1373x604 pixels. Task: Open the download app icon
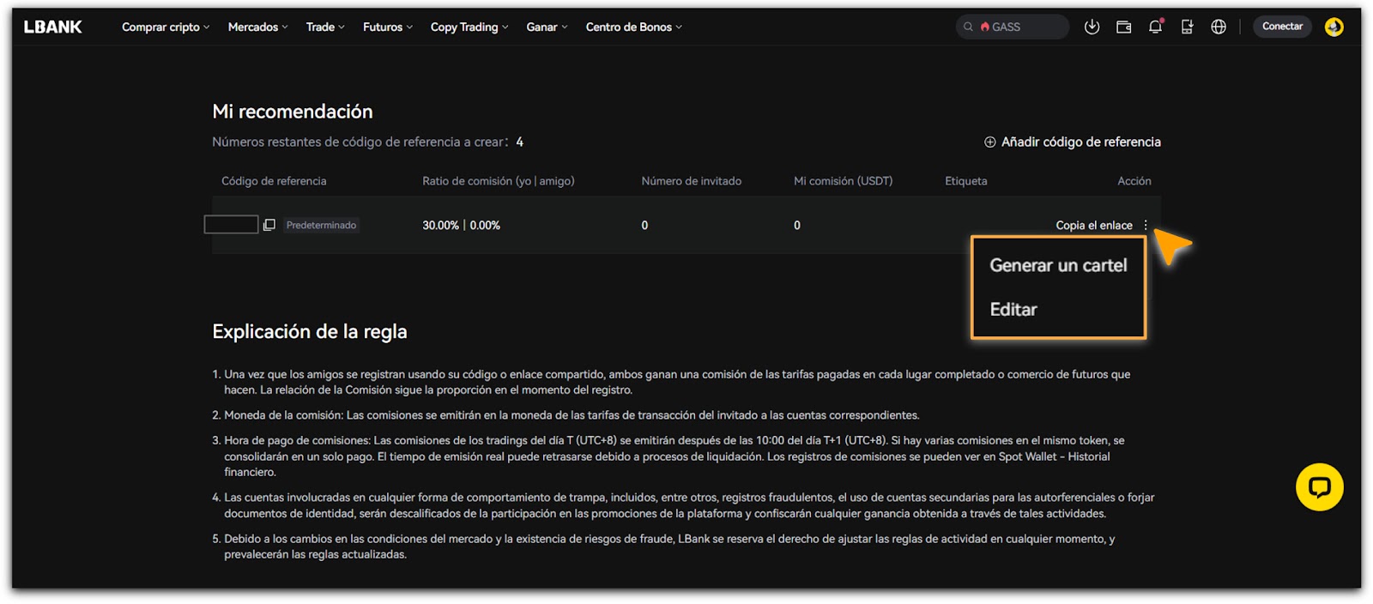[x=1092, y=27]
